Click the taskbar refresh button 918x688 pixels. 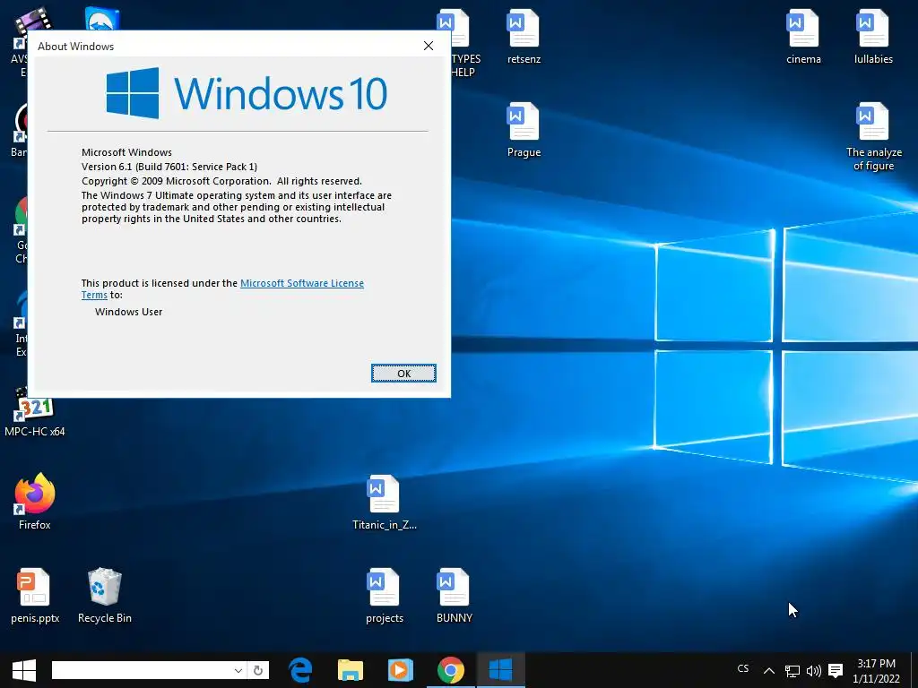click(258, 670)
